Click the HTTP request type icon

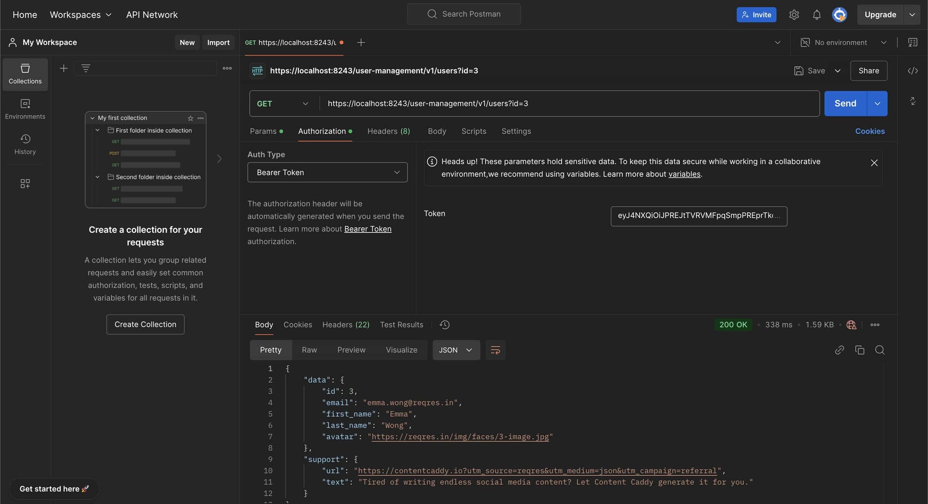click(x=258, y=71)
